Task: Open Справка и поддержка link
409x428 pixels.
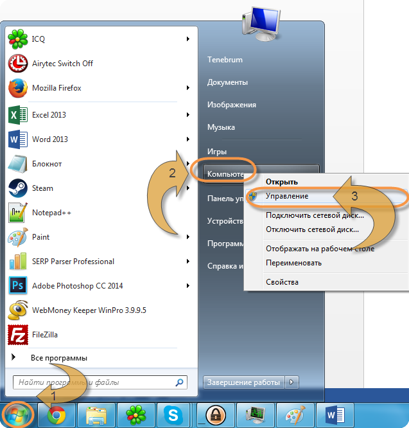Action: pyautogui.click(x=225, y=266)
